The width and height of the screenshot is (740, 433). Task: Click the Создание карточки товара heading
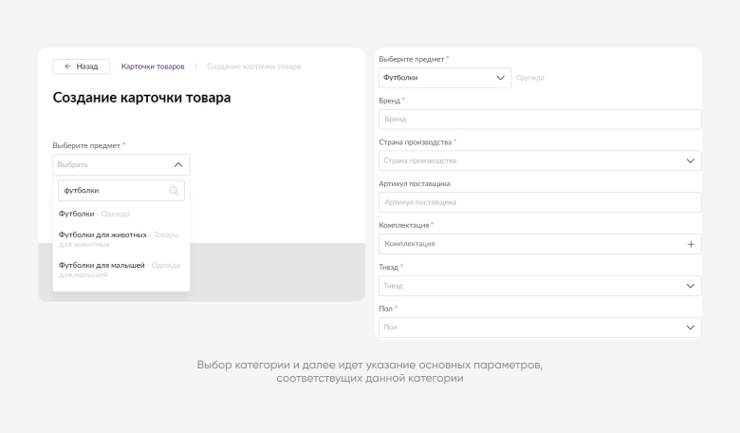click(141, 98)
